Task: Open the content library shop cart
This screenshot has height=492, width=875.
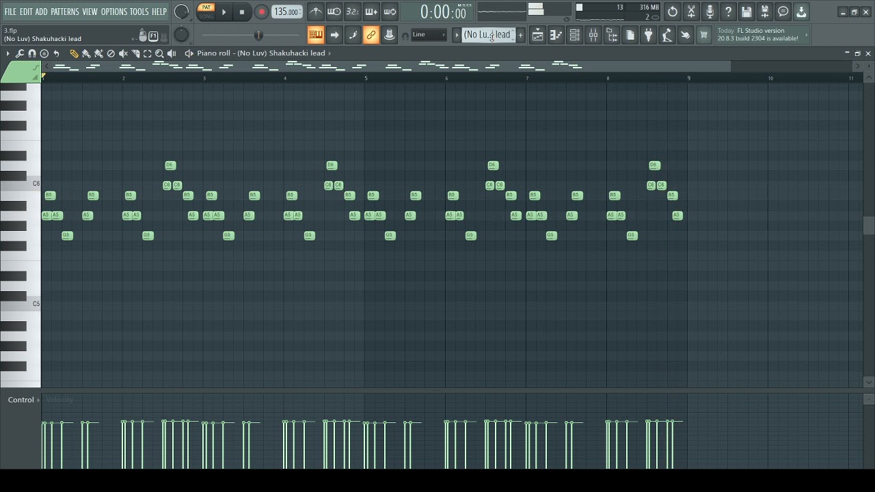Action: click(703, 35)
